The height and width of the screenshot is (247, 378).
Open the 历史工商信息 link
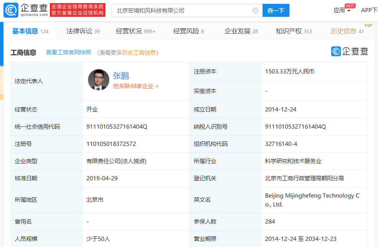coord(139,53)
